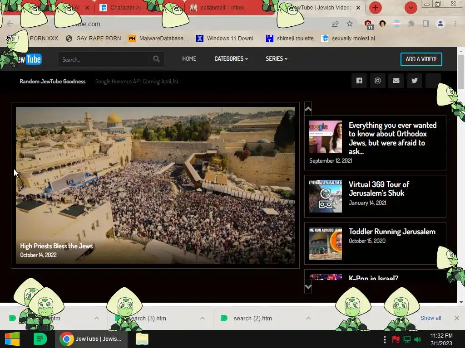Toggle the browser side panel icon

pyautogui.click(x=426, y=24)
